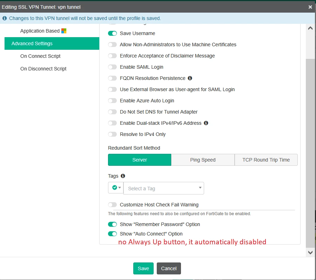Screen dimensions: 316x280
Task: Click the scroll down arrow of the dialog
Action: (x=310, y=252)
